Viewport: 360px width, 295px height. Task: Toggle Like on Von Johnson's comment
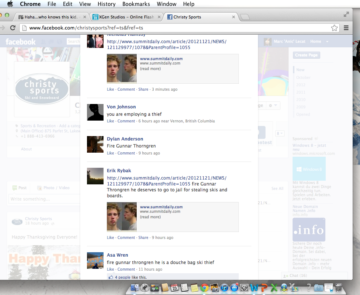(110, 121)
